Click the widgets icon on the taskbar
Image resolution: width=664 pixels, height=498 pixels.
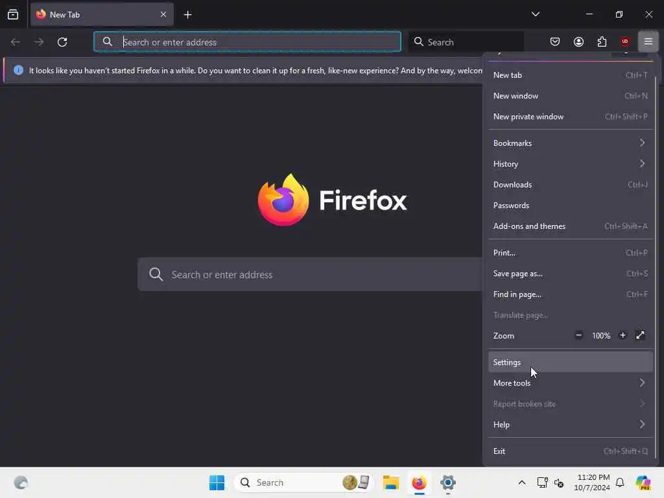(x=21, y=482)
